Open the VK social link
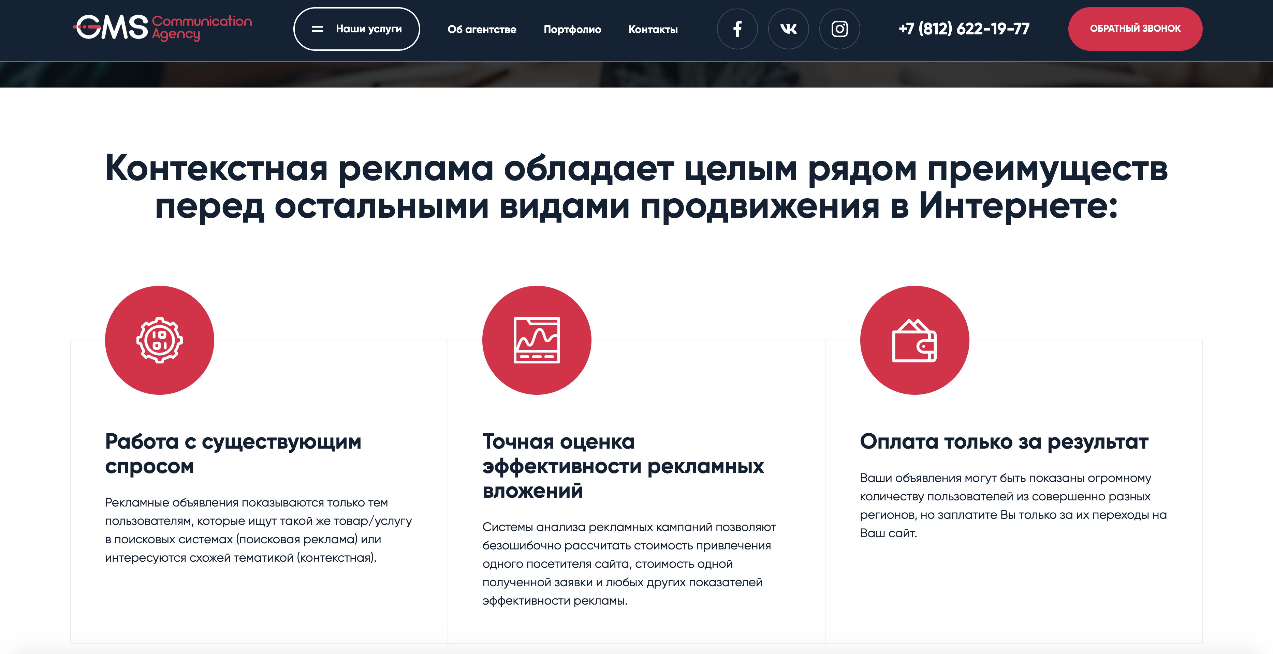The image size is (1273, 654). click(x=788, y=29)
